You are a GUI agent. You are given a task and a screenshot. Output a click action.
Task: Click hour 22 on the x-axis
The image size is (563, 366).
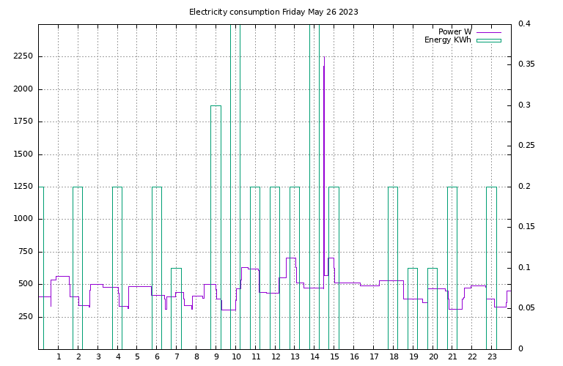(472, 357)
